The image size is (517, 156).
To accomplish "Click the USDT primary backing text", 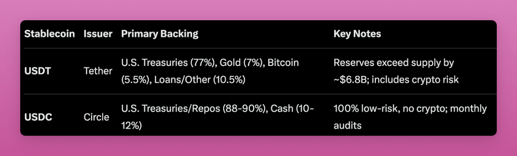I will (x=210, y=71).
